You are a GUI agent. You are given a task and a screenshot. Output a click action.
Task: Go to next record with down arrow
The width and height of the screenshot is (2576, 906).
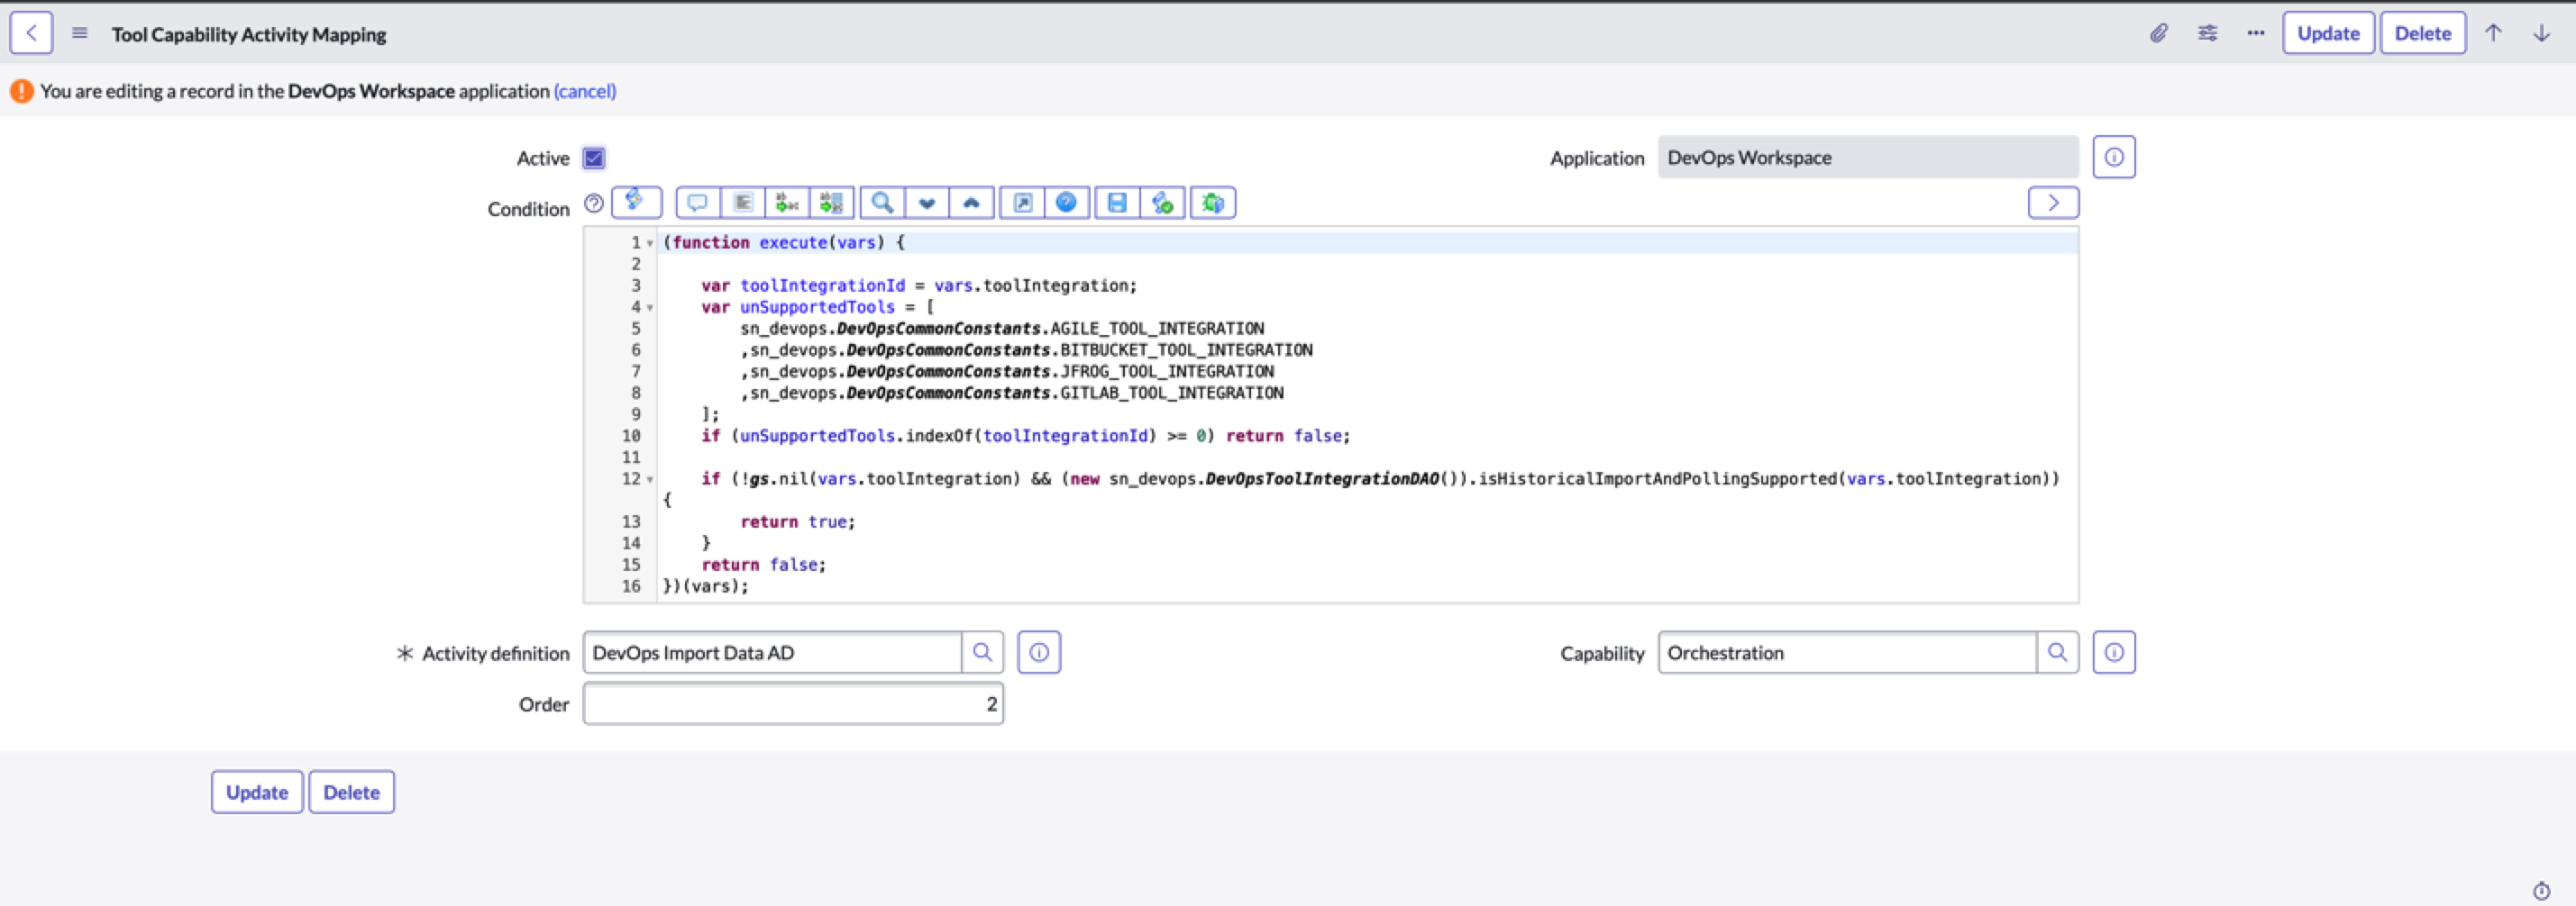click(2541, 33)
